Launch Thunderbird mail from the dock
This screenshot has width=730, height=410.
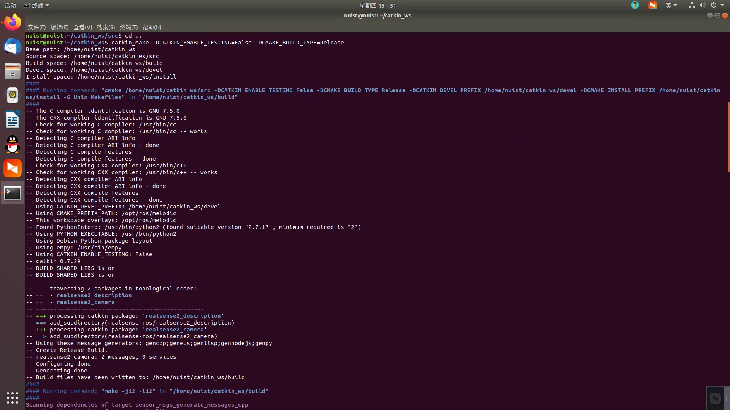(x=13, y=47)
